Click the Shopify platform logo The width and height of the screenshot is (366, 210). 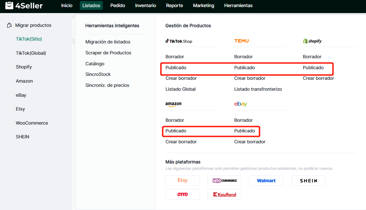(x=312, y=41)
